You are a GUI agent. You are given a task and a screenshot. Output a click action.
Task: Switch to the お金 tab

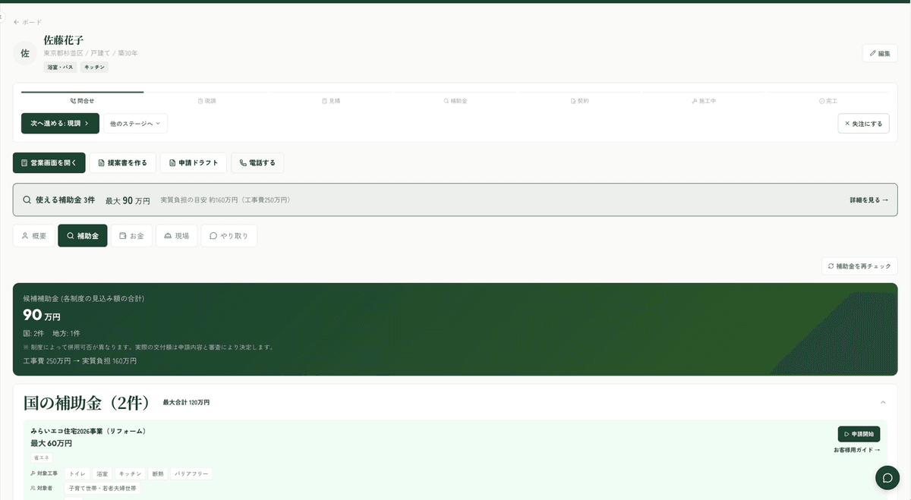tap(131, 236)
